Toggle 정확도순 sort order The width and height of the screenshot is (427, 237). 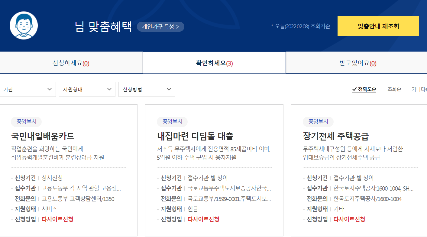(364, 89)
